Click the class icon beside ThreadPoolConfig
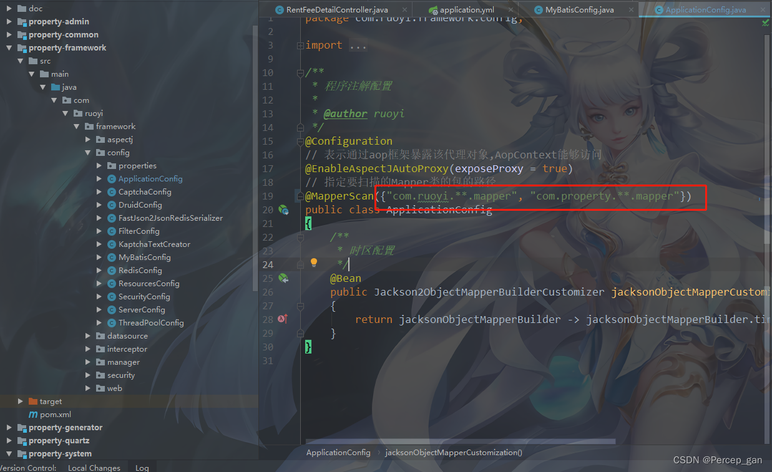The height and width of the screenshot is (472, 772). 112,323
